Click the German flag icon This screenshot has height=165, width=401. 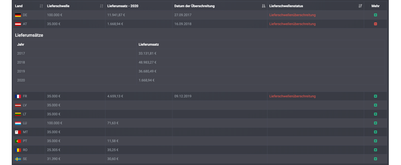pos(18,15)
